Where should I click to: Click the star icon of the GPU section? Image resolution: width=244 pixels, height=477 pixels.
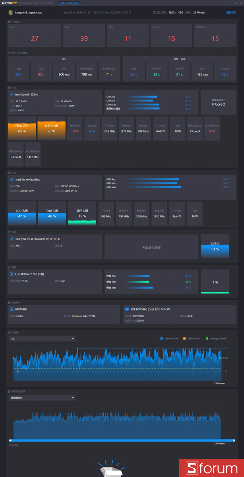point(9,173)
